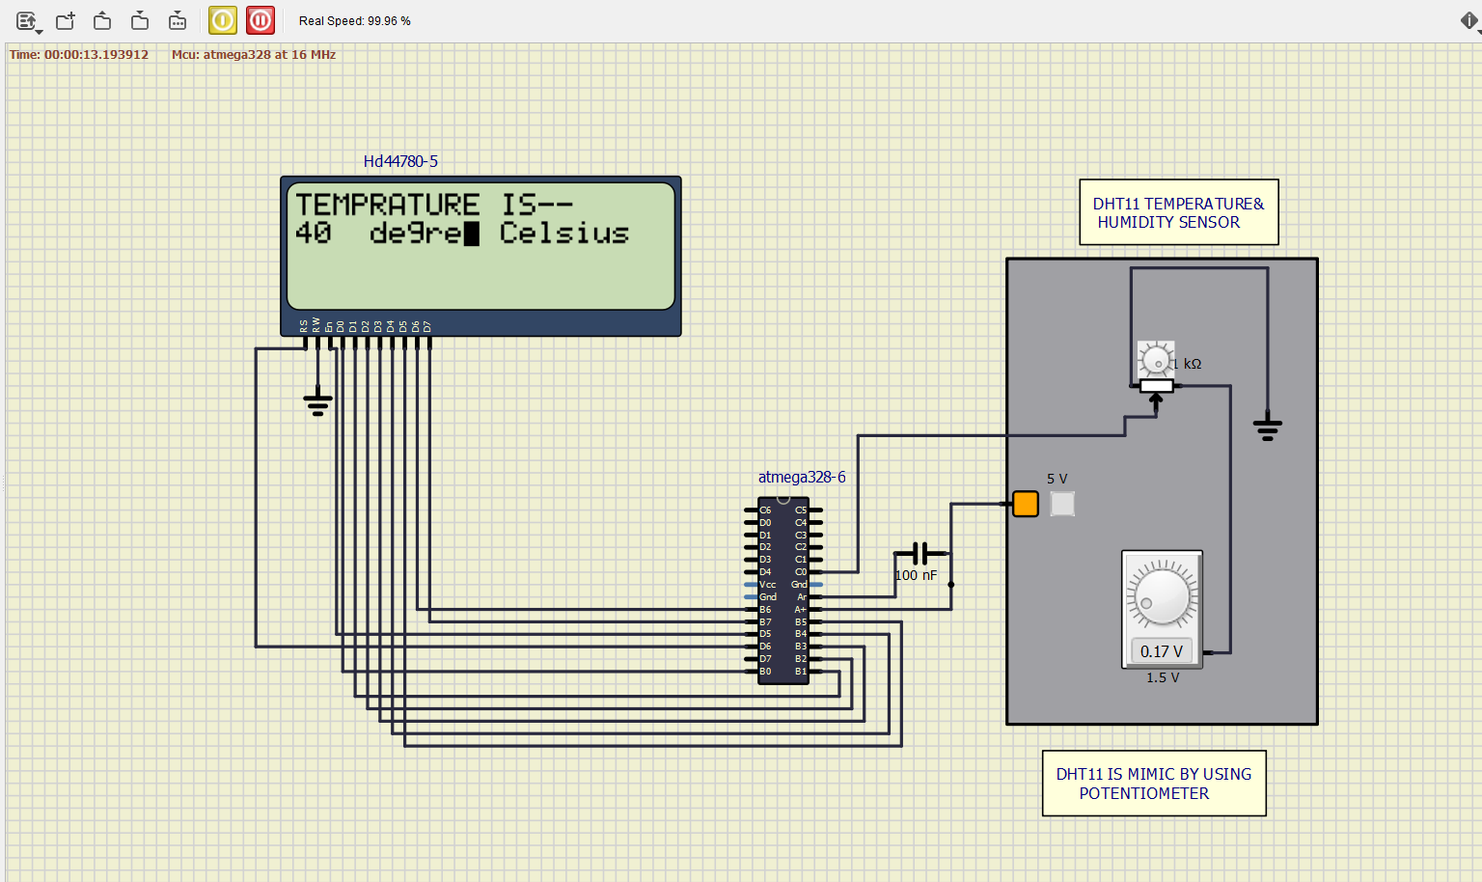Save the current circuit
The width and height of the screenshot is (1482, 882).
(139, 19)
